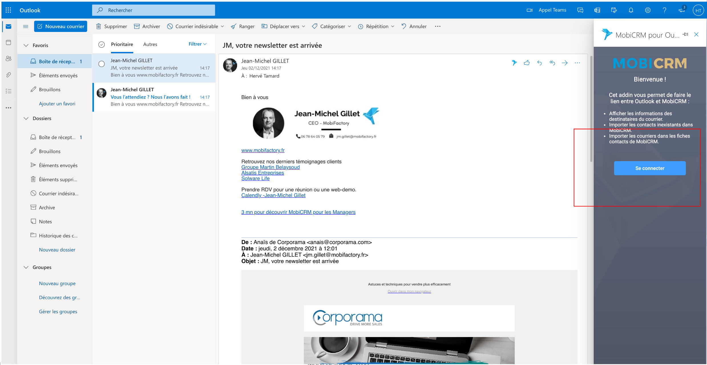Open the www.mobifactory.fr link
The width and height of the screenshot is (707, 365).
[263, 150]
